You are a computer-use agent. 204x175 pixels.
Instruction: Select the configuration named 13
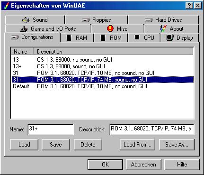point(103,60)
